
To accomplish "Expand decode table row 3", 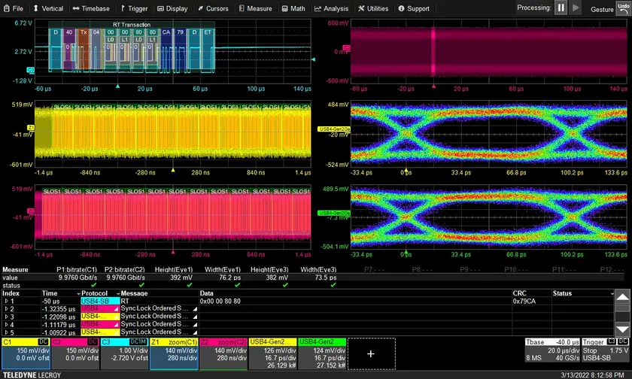I will (x=6, y=316).
